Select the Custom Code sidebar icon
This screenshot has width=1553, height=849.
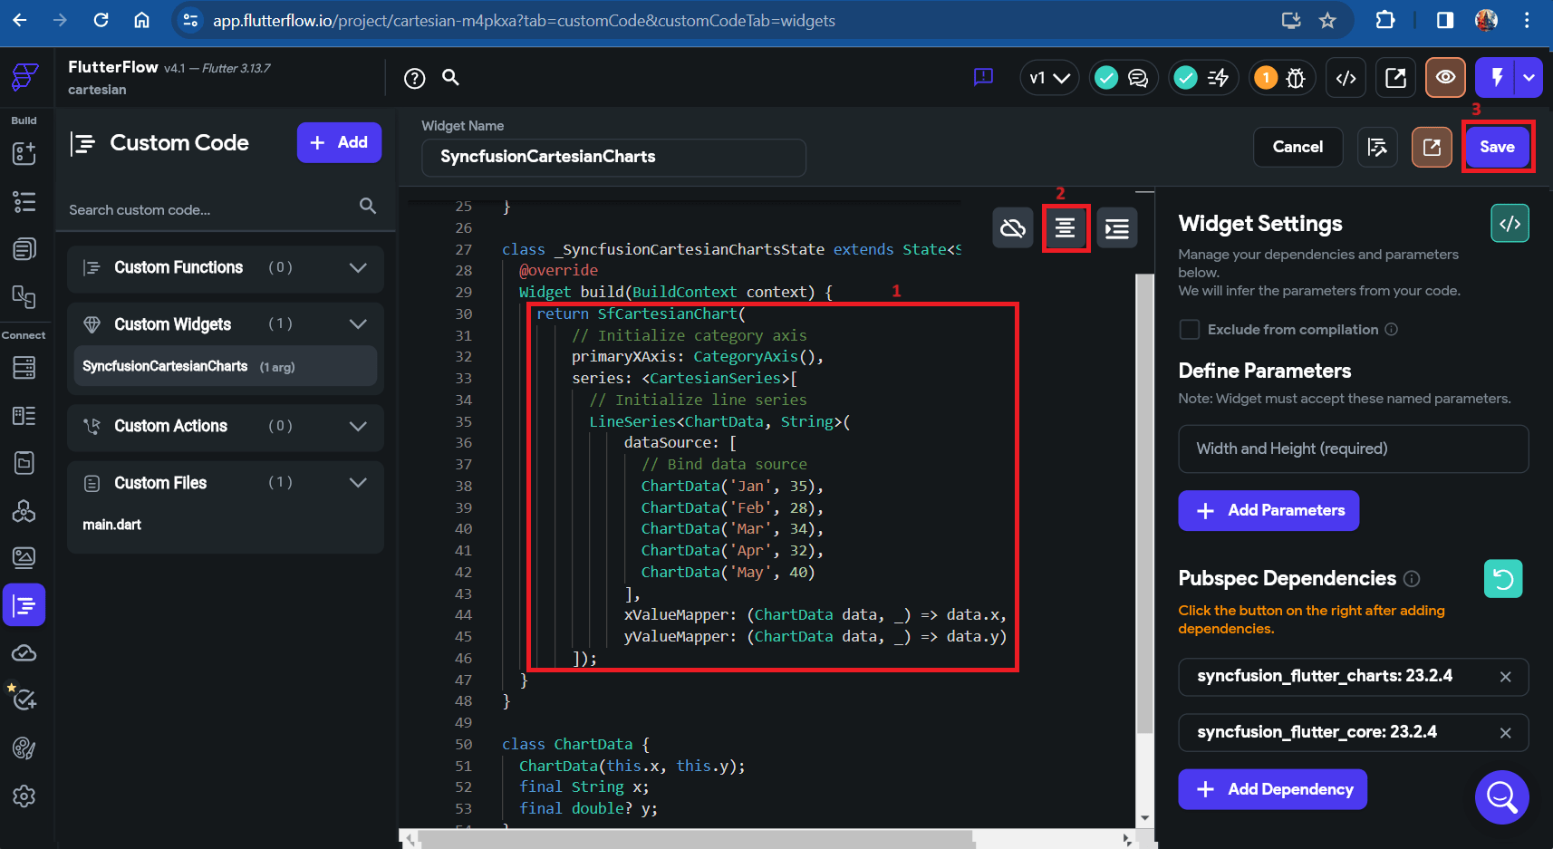coord(24,605)
